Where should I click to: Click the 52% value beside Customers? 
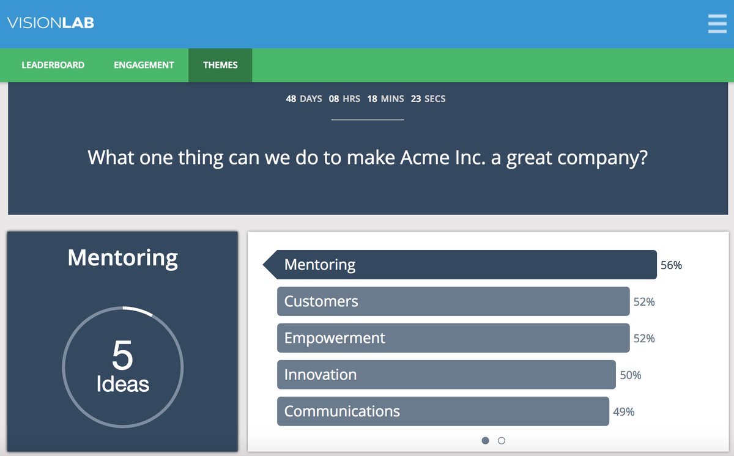point(644,302)
